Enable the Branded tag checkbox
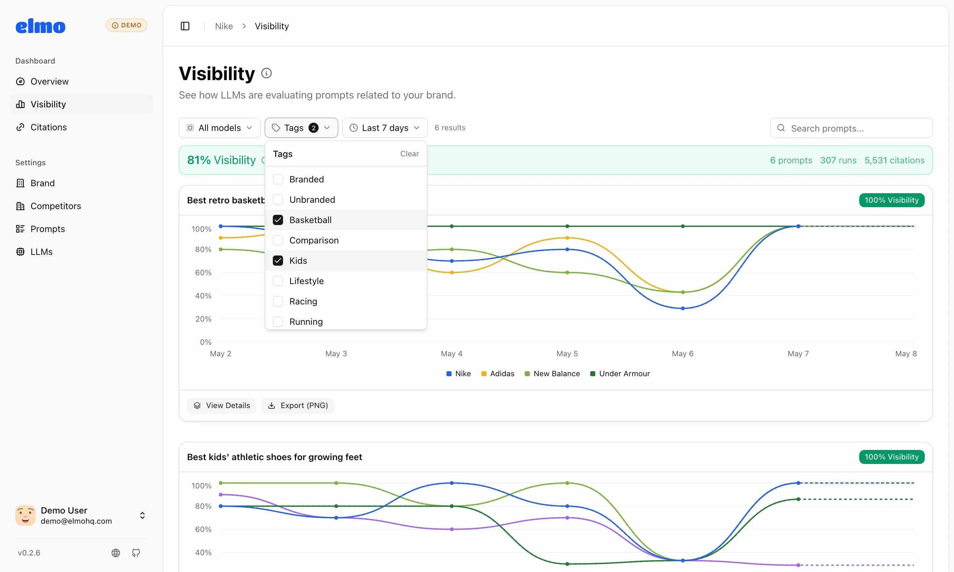Viewport: 954px width, 572px height. 278,179
